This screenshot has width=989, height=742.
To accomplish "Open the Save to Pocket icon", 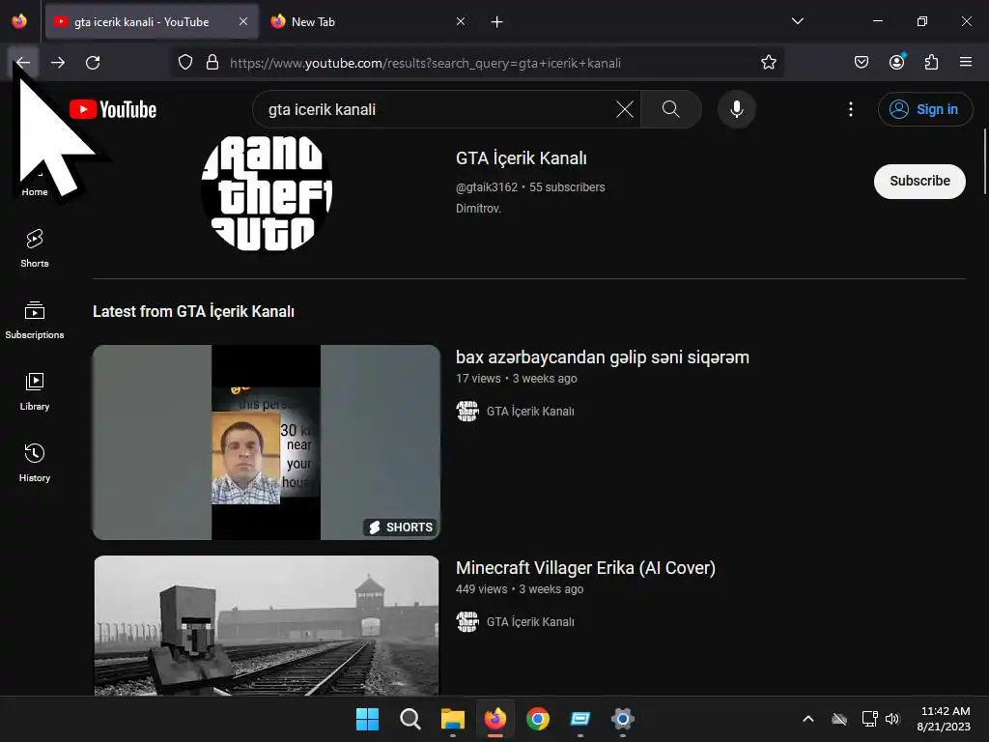I will 861,63.
